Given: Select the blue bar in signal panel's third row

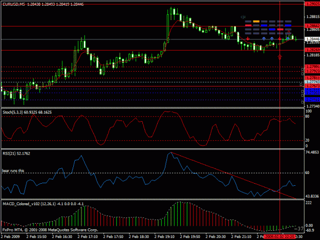Looking at the screenshot, I should (272, 29).
